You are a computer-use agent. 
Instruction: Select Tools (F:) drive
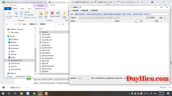14,66
